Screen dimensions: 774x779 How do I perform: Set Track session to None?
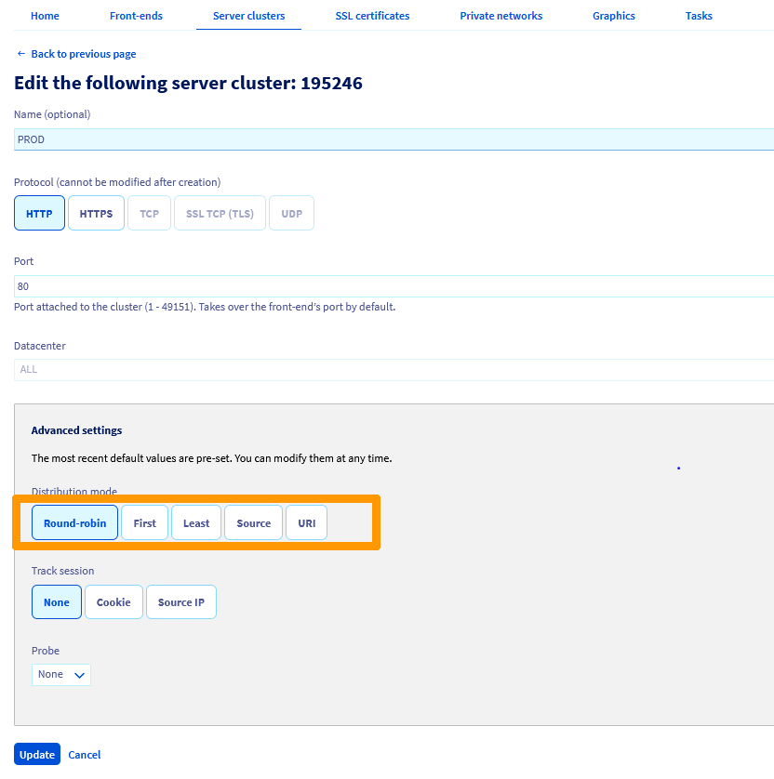(57, 602)
